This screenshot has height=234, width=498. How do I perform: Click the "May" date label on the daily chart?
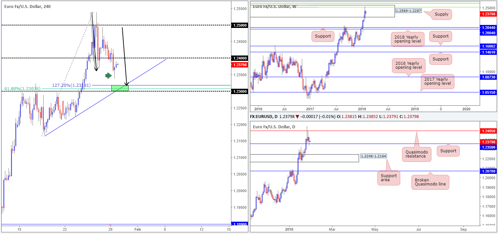pos(375,229)
